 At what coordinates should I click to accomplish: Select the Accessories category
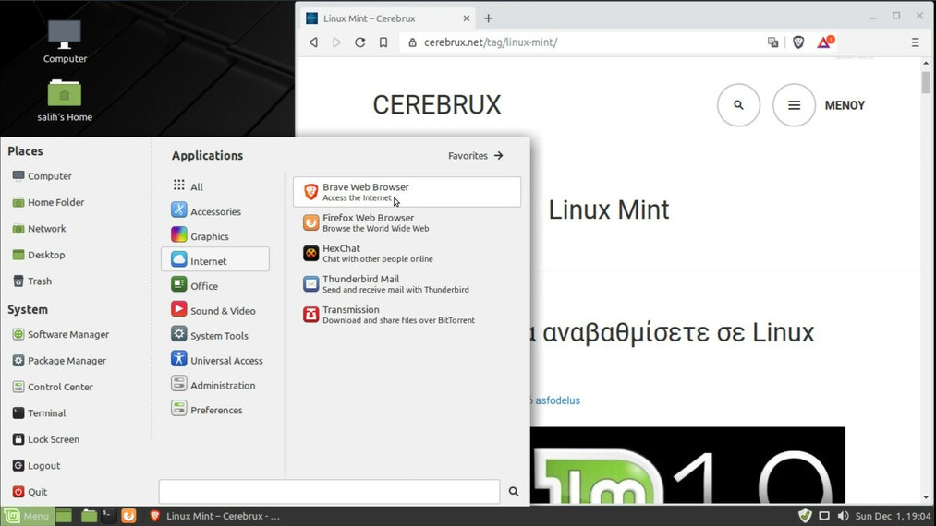coord(215,211)
